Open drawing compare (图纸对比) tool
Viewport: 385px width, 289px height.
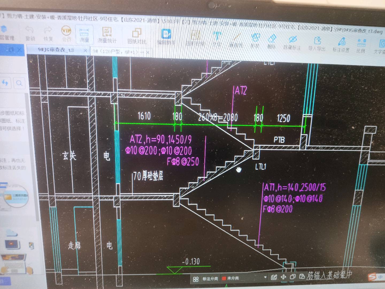(137, 36)
